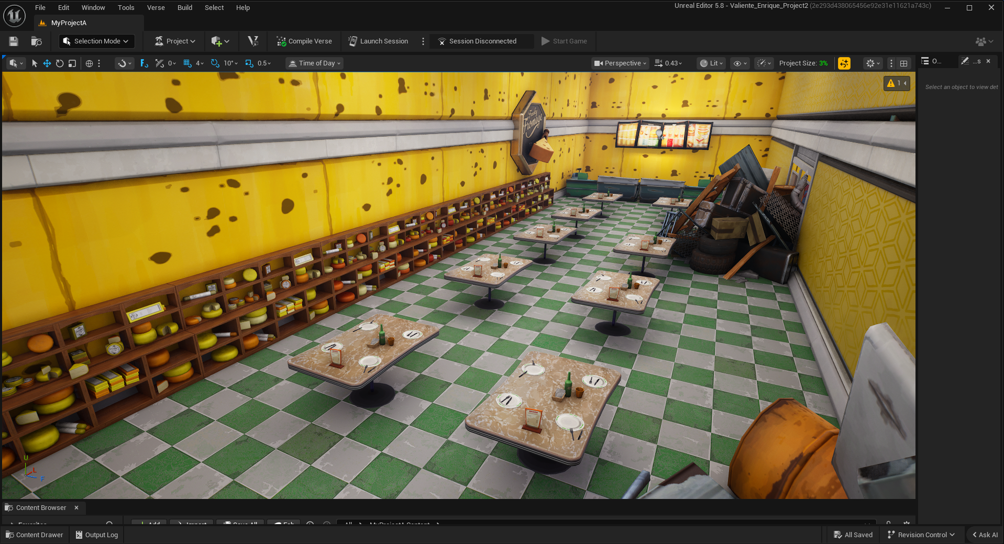This screenshot has height=544, width=1004.
Task: Toggle rotation angle snapping
Action: point(215,63)
